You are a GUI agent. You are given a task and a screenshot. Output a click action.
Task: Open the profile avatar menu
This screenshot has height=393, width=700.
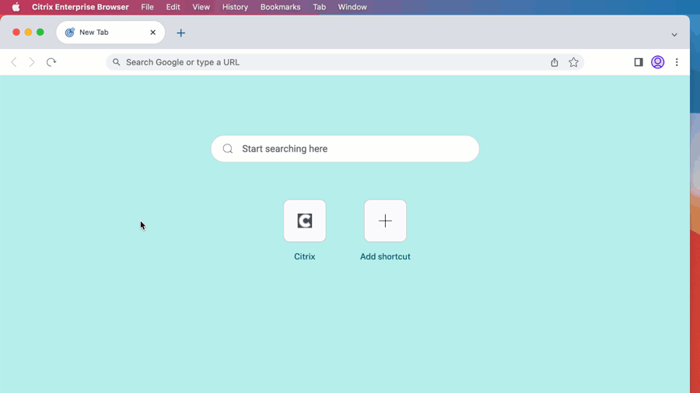point(657,62)
